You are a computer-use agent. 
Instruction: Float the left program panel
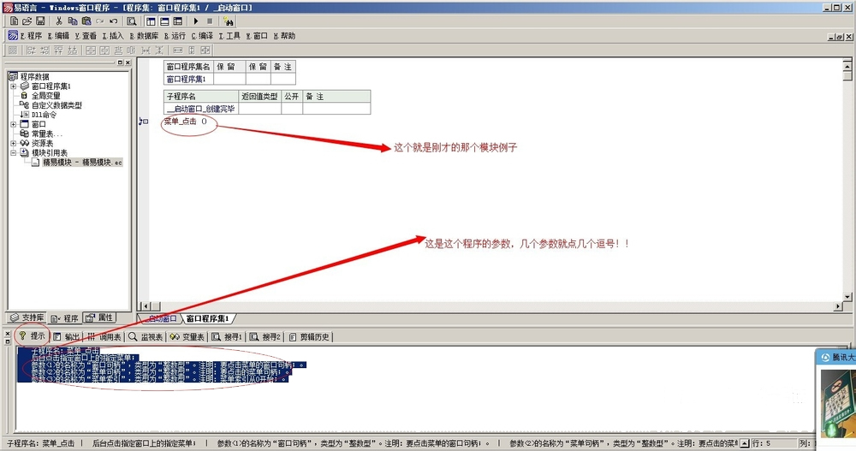pyautogui.click(x=120, y=62)
